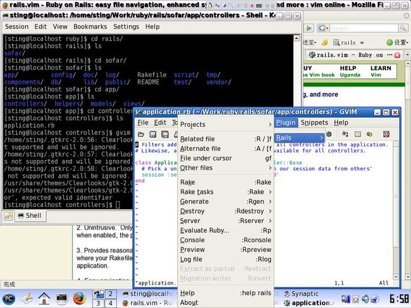Click the red lifebuoy help icon in GVIM
The image size is (411, 308).
coord(386,134)
